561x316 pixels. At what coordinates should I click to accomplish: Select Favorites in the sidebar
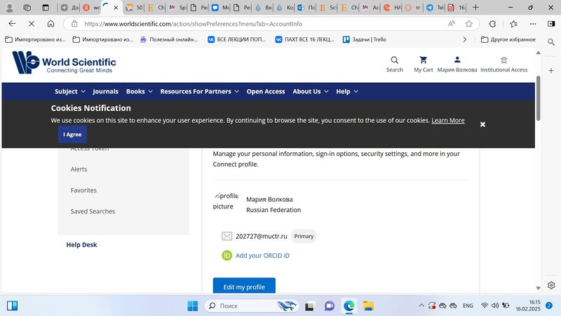(x=83, y=190)
